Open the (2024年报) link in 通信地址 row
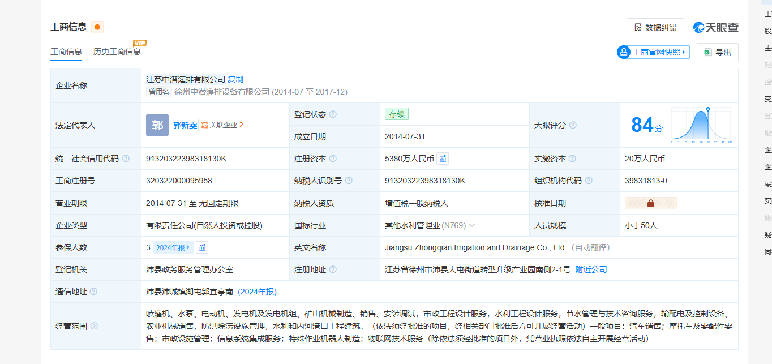 (x=257, y=292)
